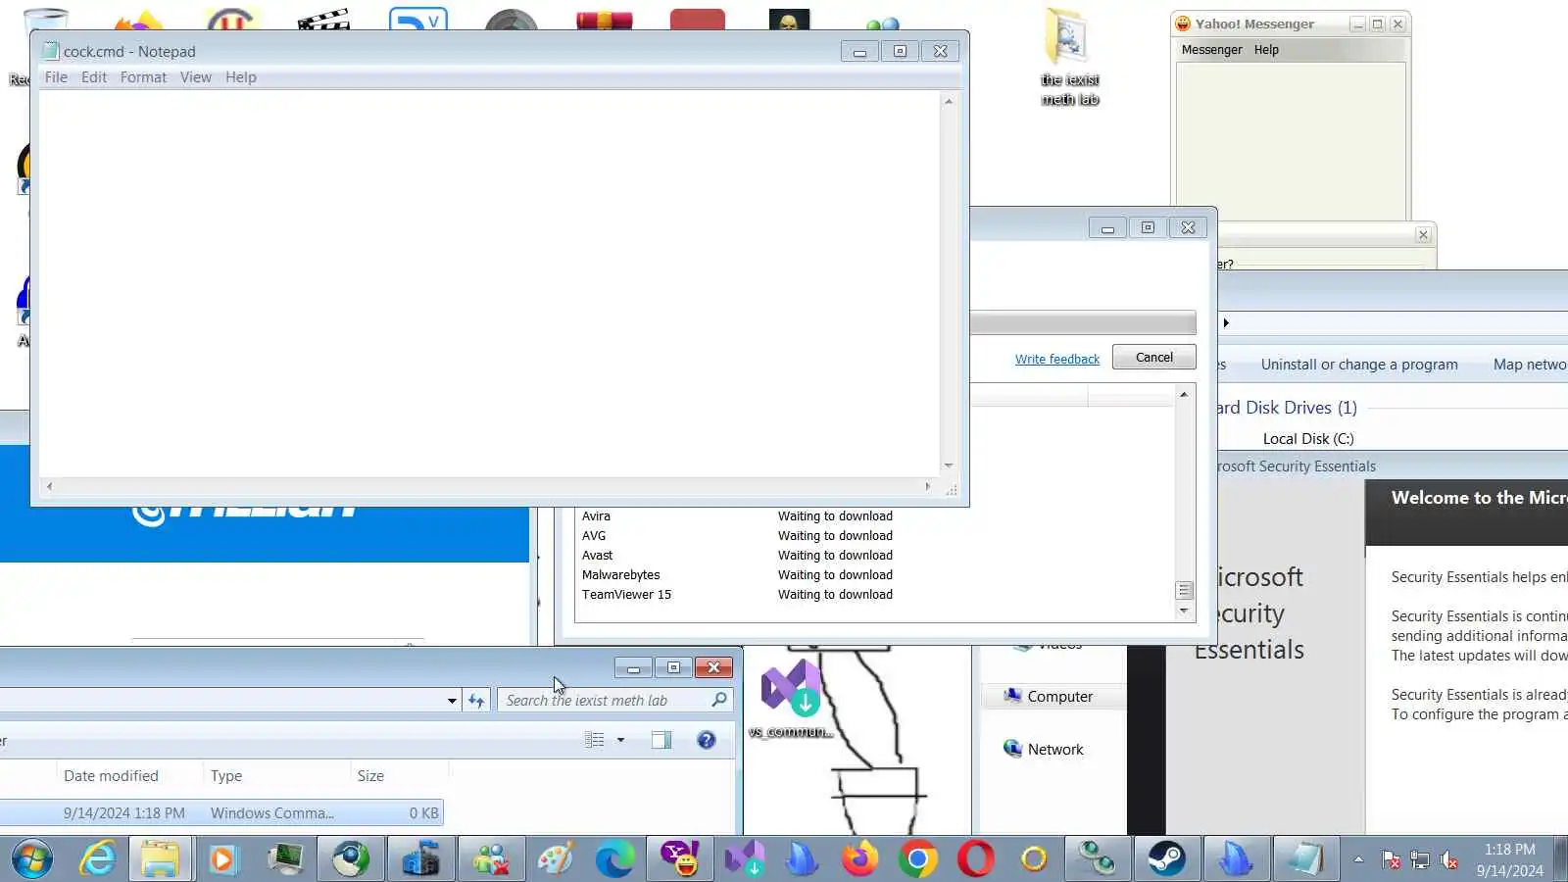Image resolution: width=1568 pixels, height=882 pixels.
Task: Click inside the Notepad text area
Action: (489, 283)
